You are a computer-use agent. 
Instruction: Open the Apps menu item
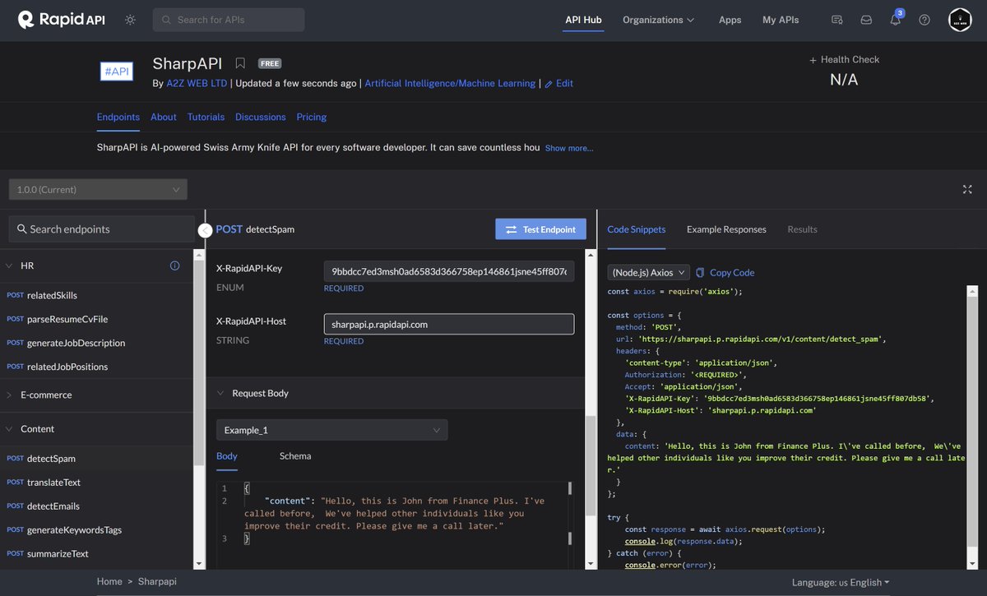point(730,20)
